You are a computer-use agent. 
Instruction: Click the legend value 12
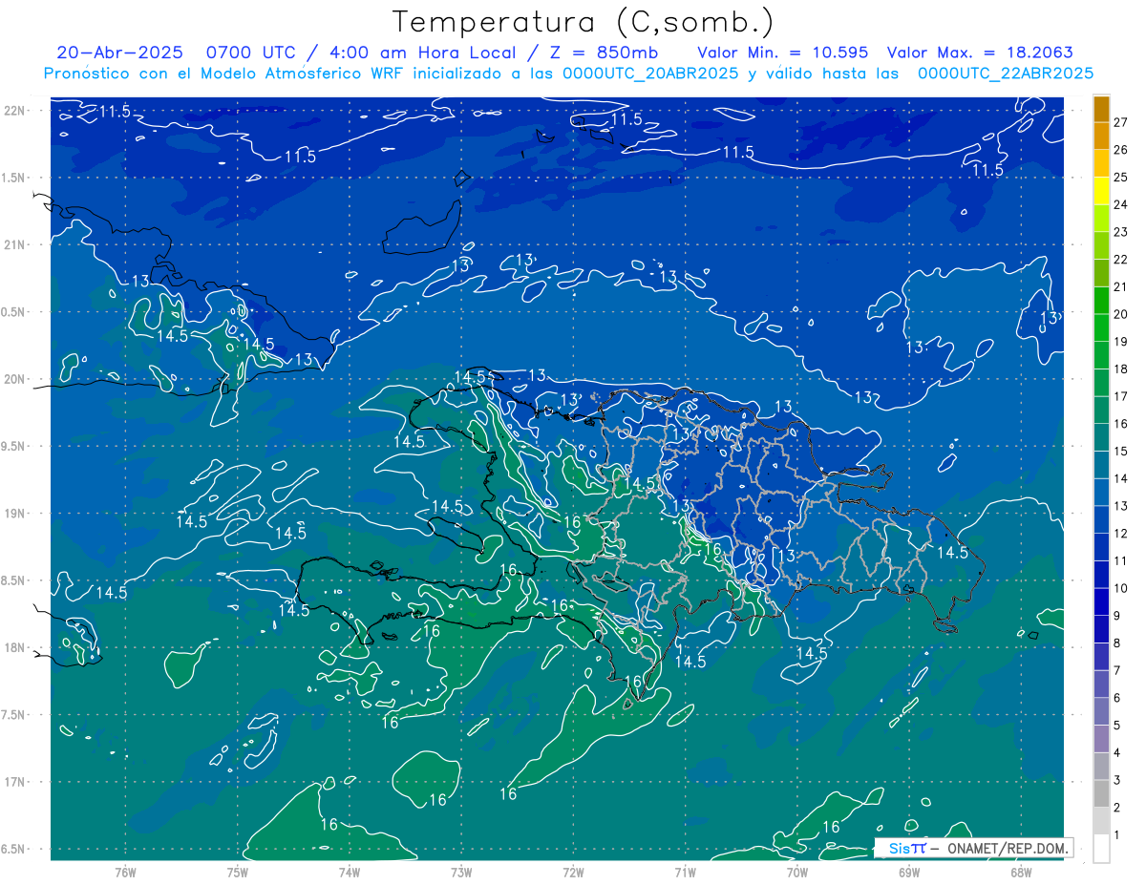[x=1120, y=534]
